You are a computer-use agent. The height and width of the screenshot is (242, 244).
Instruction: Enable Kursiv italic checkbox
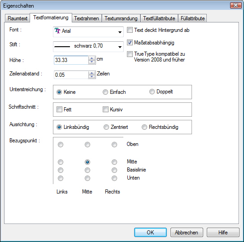pos(105,109)
